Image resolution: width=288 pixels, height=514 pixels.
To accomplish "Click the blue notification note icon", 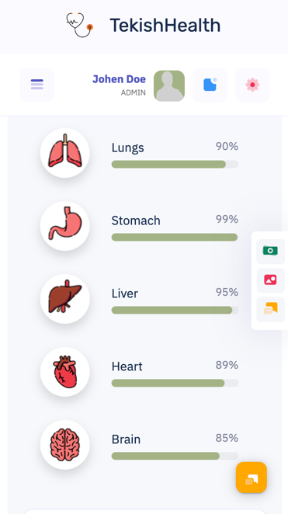I will tap(210, 85).
